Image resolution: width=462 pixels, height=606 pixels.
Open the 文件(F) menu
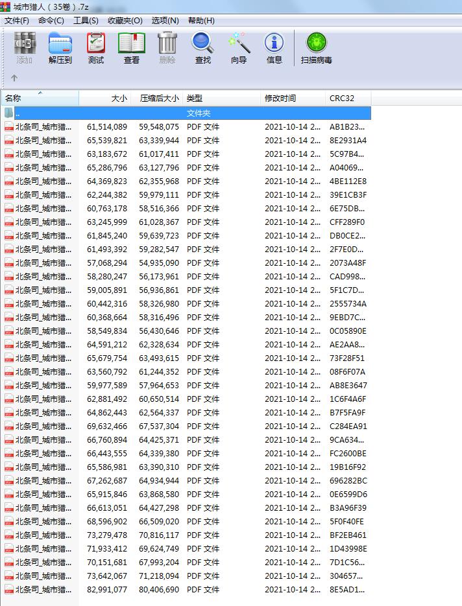tap(17, 21)
